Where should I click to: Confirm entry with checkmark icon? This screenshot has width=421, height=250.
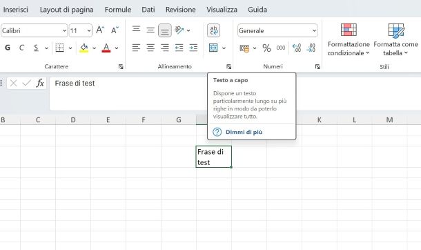[26, 84]
